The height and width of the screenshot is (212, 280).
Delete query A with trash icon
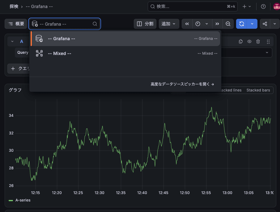click(258, 41)
